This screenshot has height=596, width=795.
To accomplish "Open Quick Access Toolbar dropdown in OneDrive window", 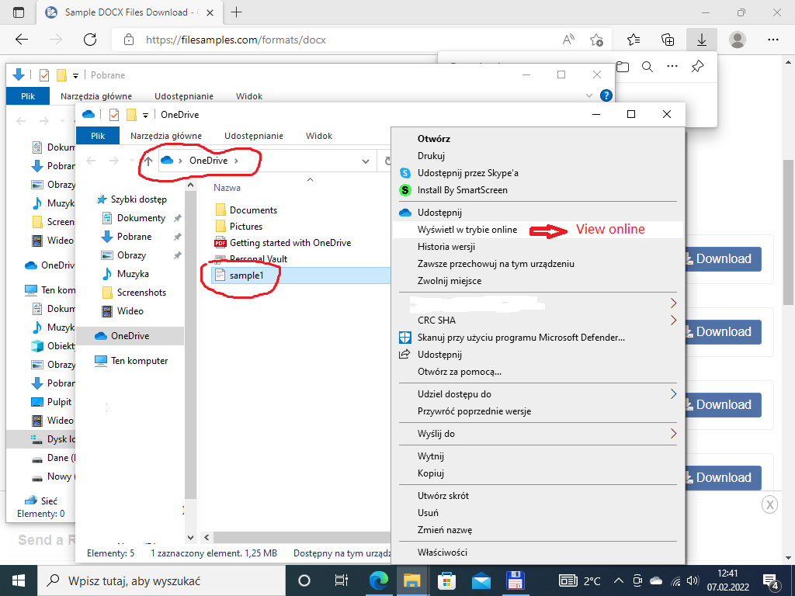I will (145, 115).
